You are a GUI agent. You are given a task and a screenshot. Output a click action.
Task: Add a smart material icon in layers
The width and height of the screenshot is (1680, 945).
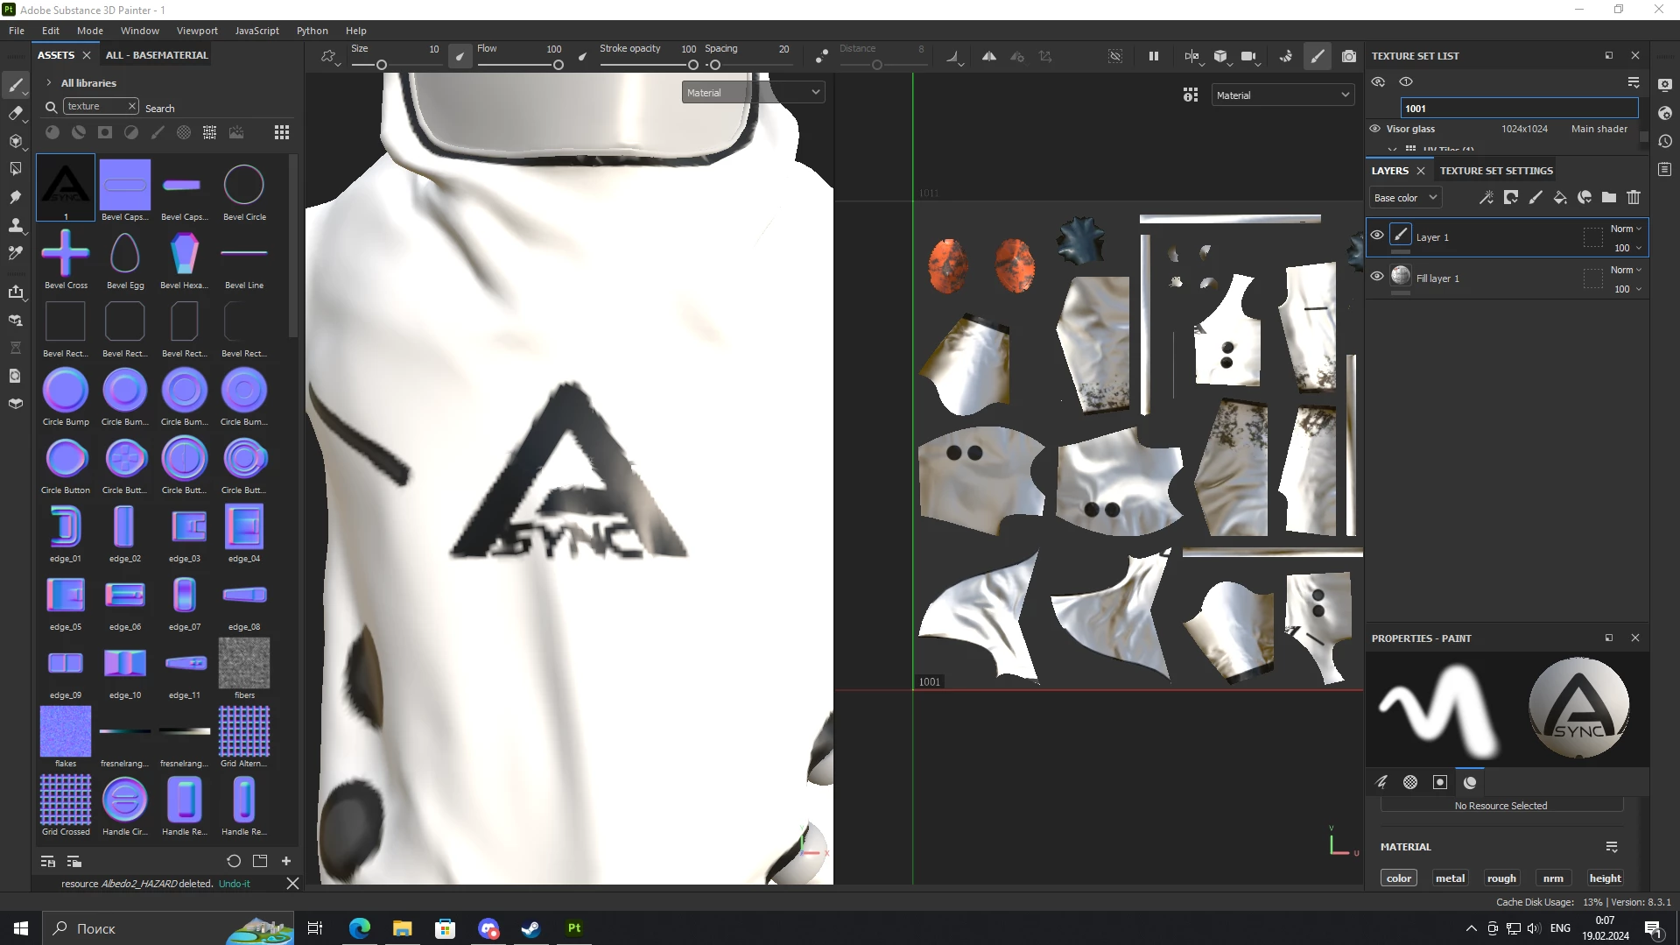(1585, 198)
